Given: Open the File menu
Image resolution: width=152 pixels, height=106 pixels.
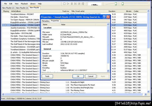Looking at the screenshot, I should [5, 4].
